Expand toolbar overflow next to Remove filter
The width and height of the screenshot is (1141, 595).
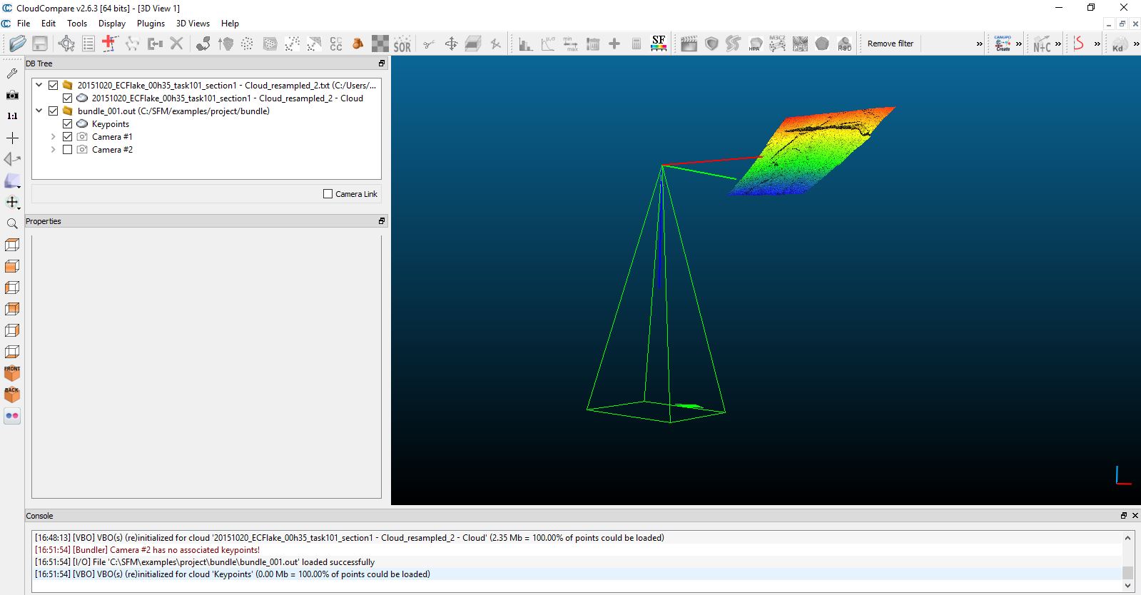pyautogui.click(x=979, y=44)
